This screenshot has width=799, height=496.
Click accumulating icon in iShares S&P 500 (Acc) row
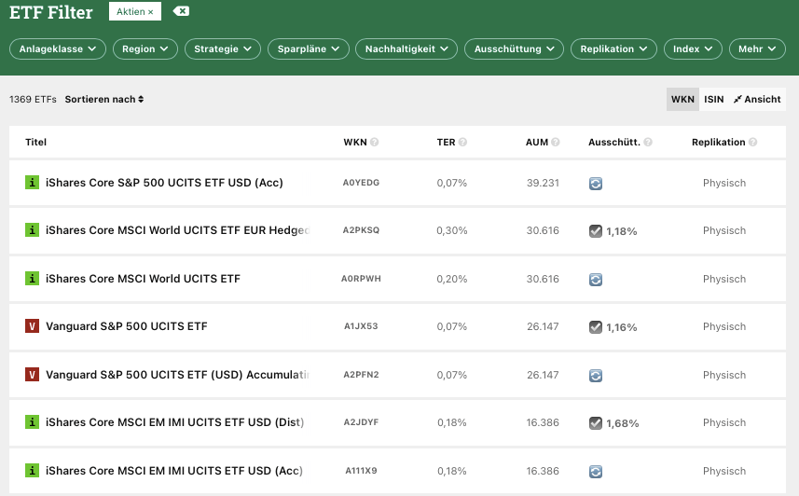(596, 184)
